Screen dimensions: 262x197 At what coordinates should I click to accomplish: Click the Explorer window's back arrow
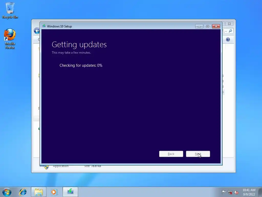click(x=37, y=31)
